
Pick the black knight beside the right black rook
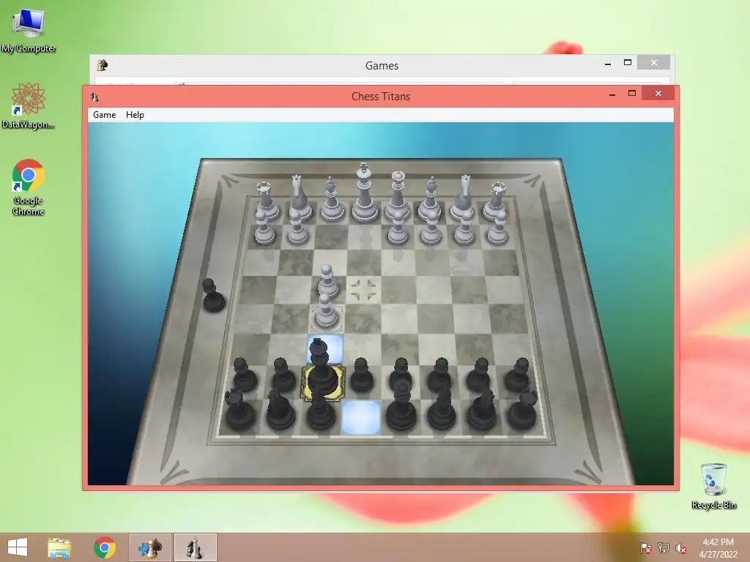click(x=482, y=409)
